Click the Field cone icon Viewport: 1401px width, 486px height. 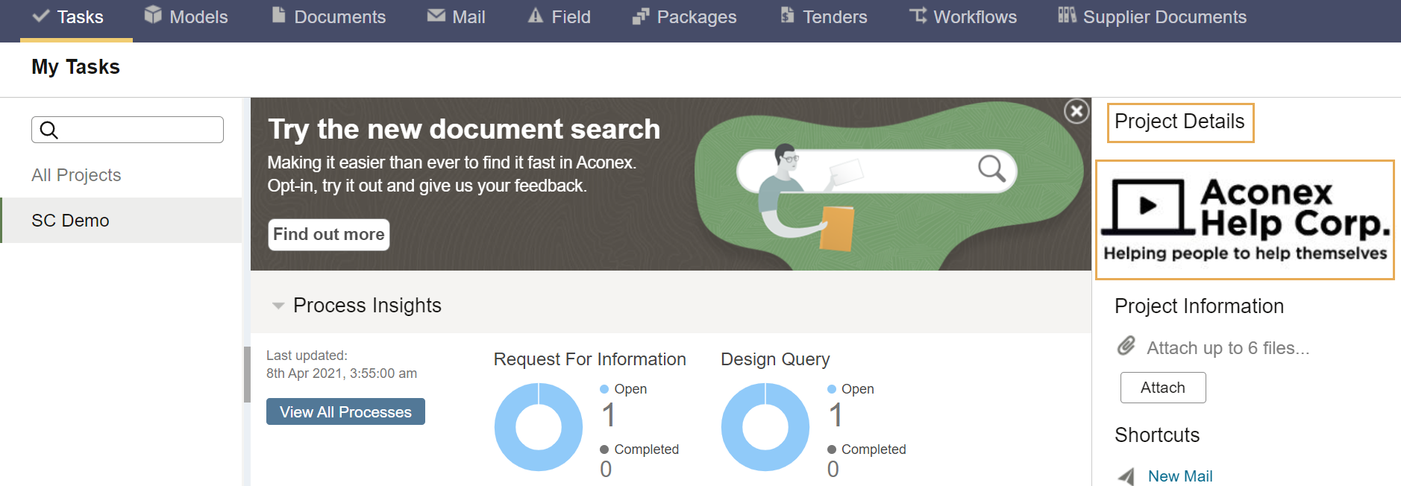[x=536, y=15]
